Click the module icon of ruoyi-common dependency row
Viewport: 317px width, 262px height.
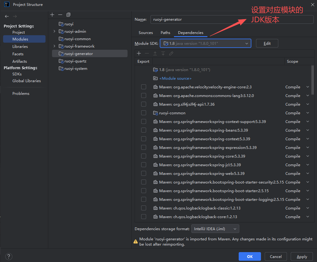pyautogui.click(x=155, y=113)
